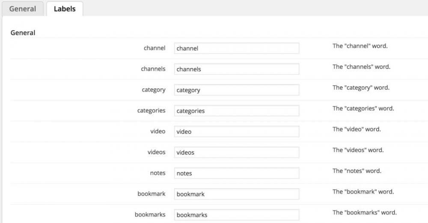
Task: Click the video label text box
Action: pos(236,132)
